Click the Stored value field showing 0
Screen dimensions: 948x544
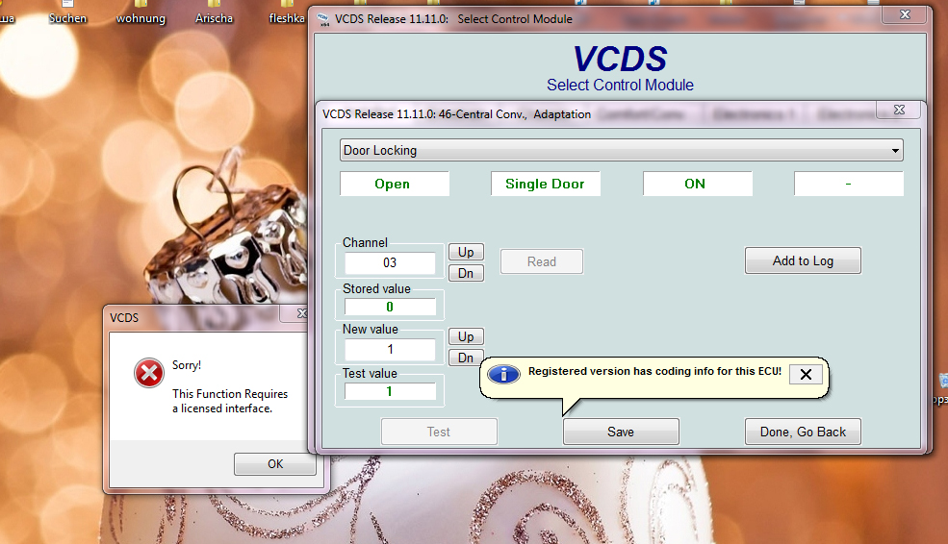(x=390, y=307)
